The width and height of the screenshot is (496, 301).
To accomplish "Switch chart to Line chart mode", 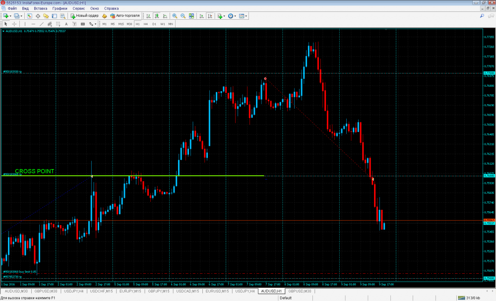I will click(165, 16).
